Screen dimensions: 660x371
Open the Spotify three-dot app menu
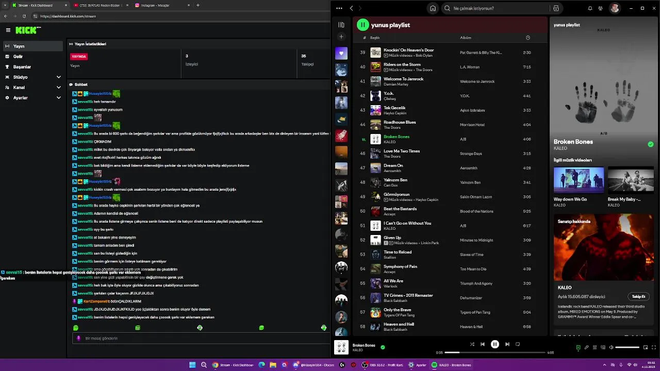tap(339, 8)
